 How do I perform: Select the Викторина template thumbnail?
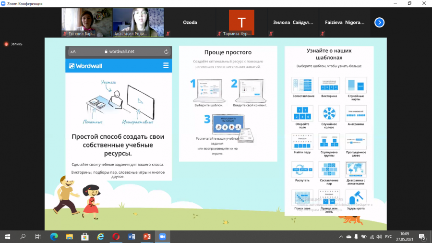(329, 85)
